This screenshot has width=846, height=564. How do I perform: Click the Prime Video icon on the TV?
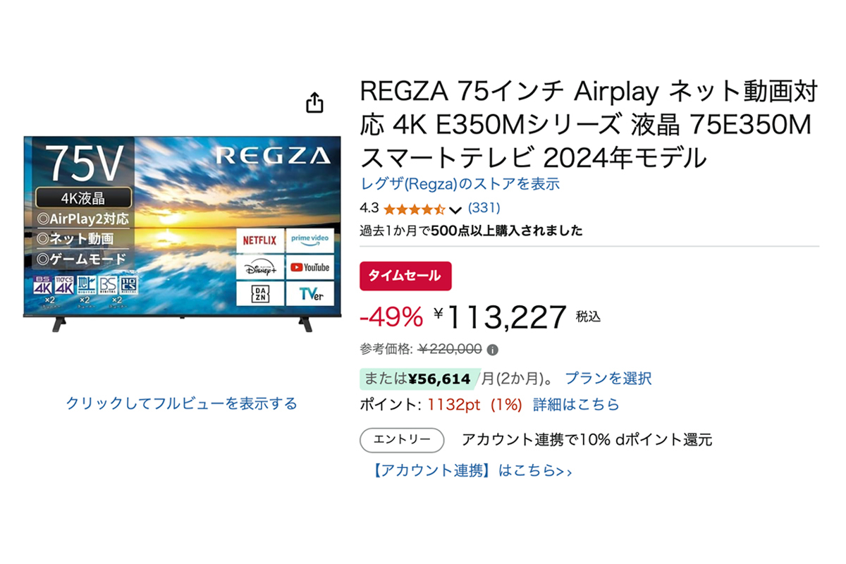pos(309,240)
